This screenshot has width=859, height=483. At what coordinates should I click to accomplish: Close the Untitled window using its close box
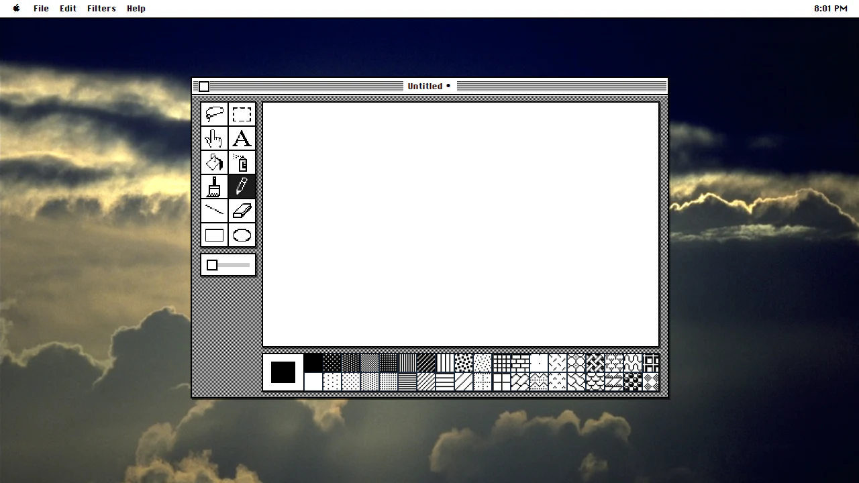tap(204, 87)
